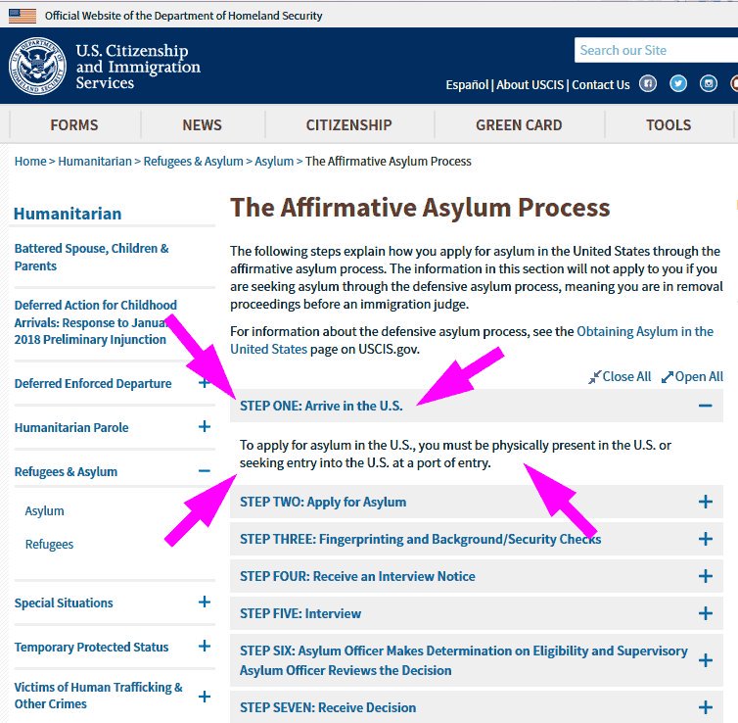Expand Victims of Human Trafficking plus
738x723 pixels.
204,697
